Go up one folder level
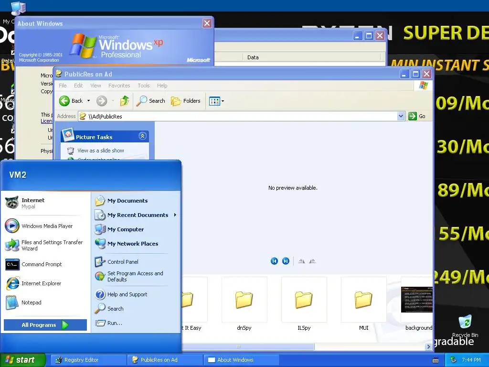The image size is (489, 367). coord(125,101)
